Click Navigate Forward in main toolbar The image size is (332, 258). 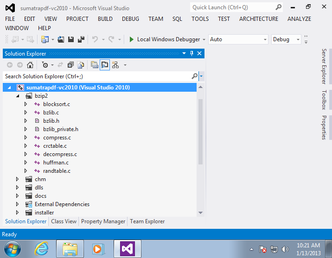pos(30,39)
